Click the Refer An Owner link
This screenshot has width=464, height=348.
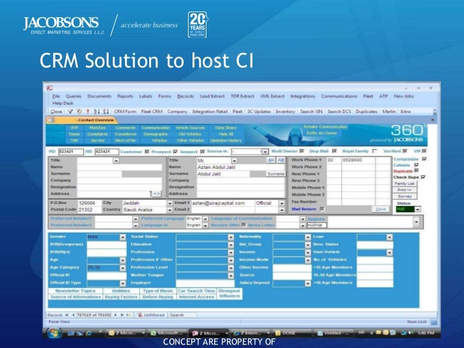point(322,133)
